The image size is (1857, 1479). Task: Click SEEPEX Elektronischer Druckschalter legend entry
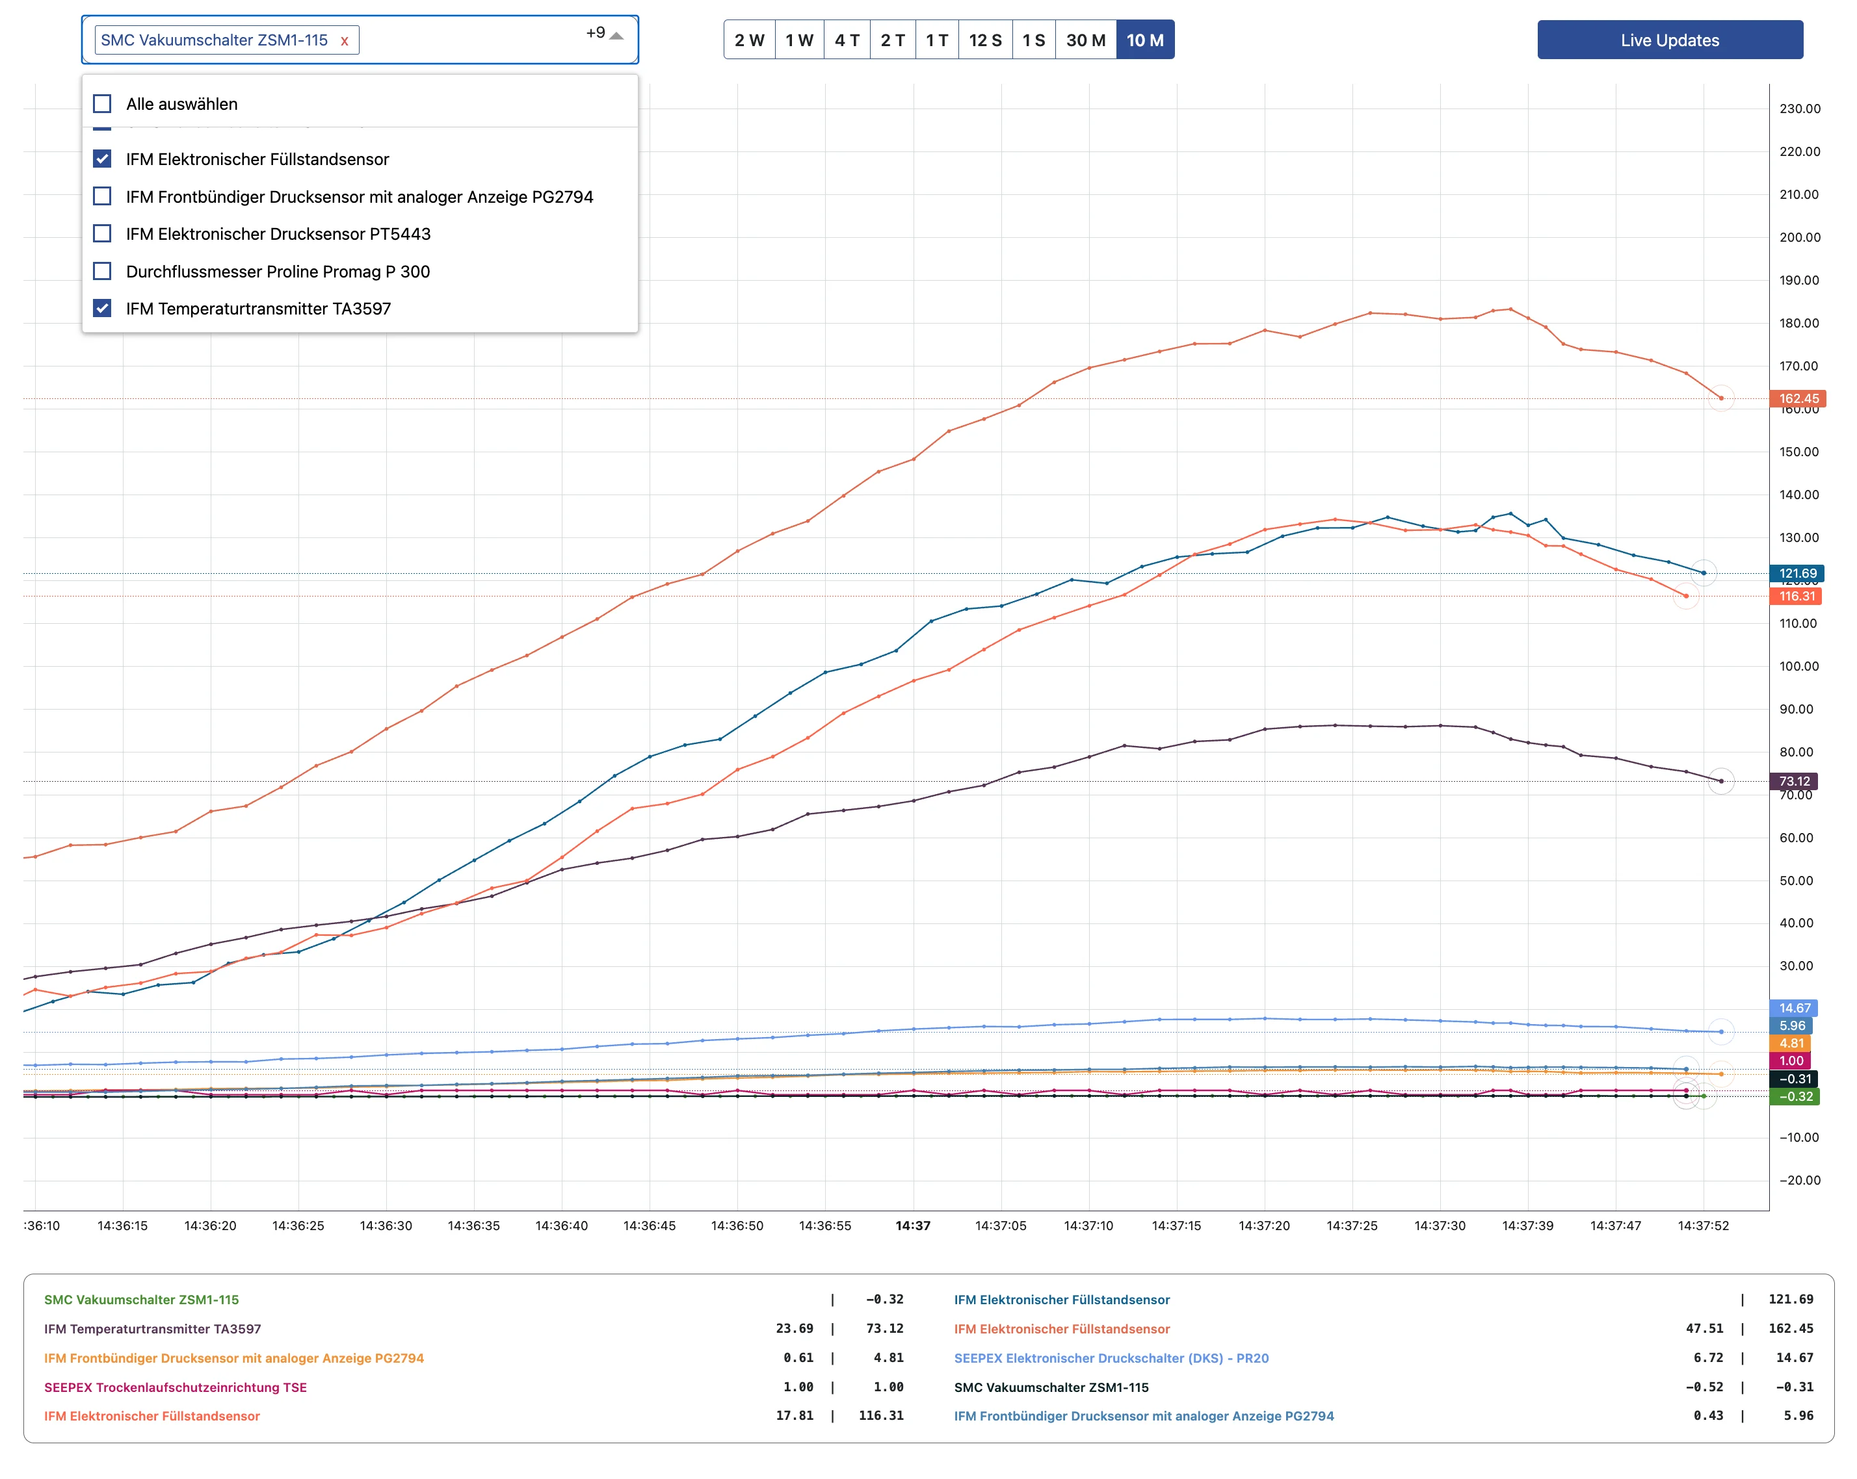tap(1111, 1357)
